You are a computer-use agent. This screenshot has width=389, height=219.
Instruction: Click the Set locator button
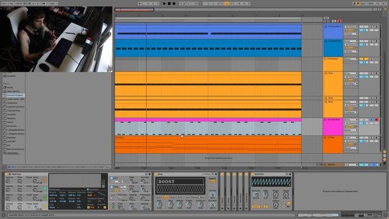click(x=326, y=18)
